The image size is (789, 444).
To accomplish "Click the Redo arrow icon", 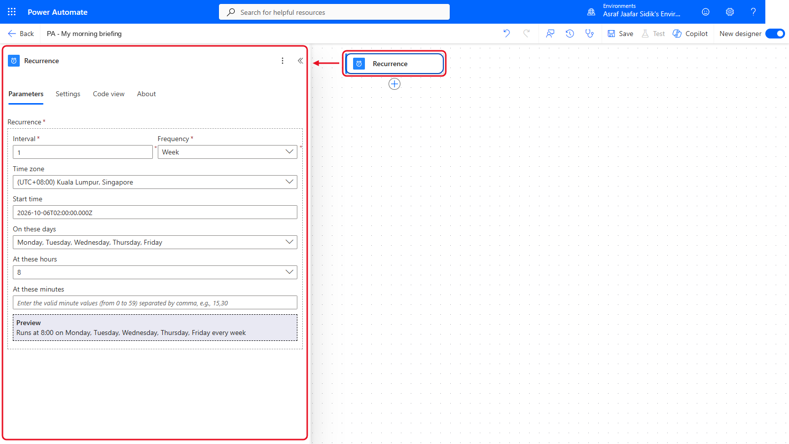I will pyautogui.click(x=526, y=34).
